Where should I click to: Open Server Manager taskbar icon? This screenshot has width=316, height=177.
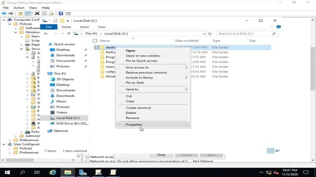click(83, 173)
